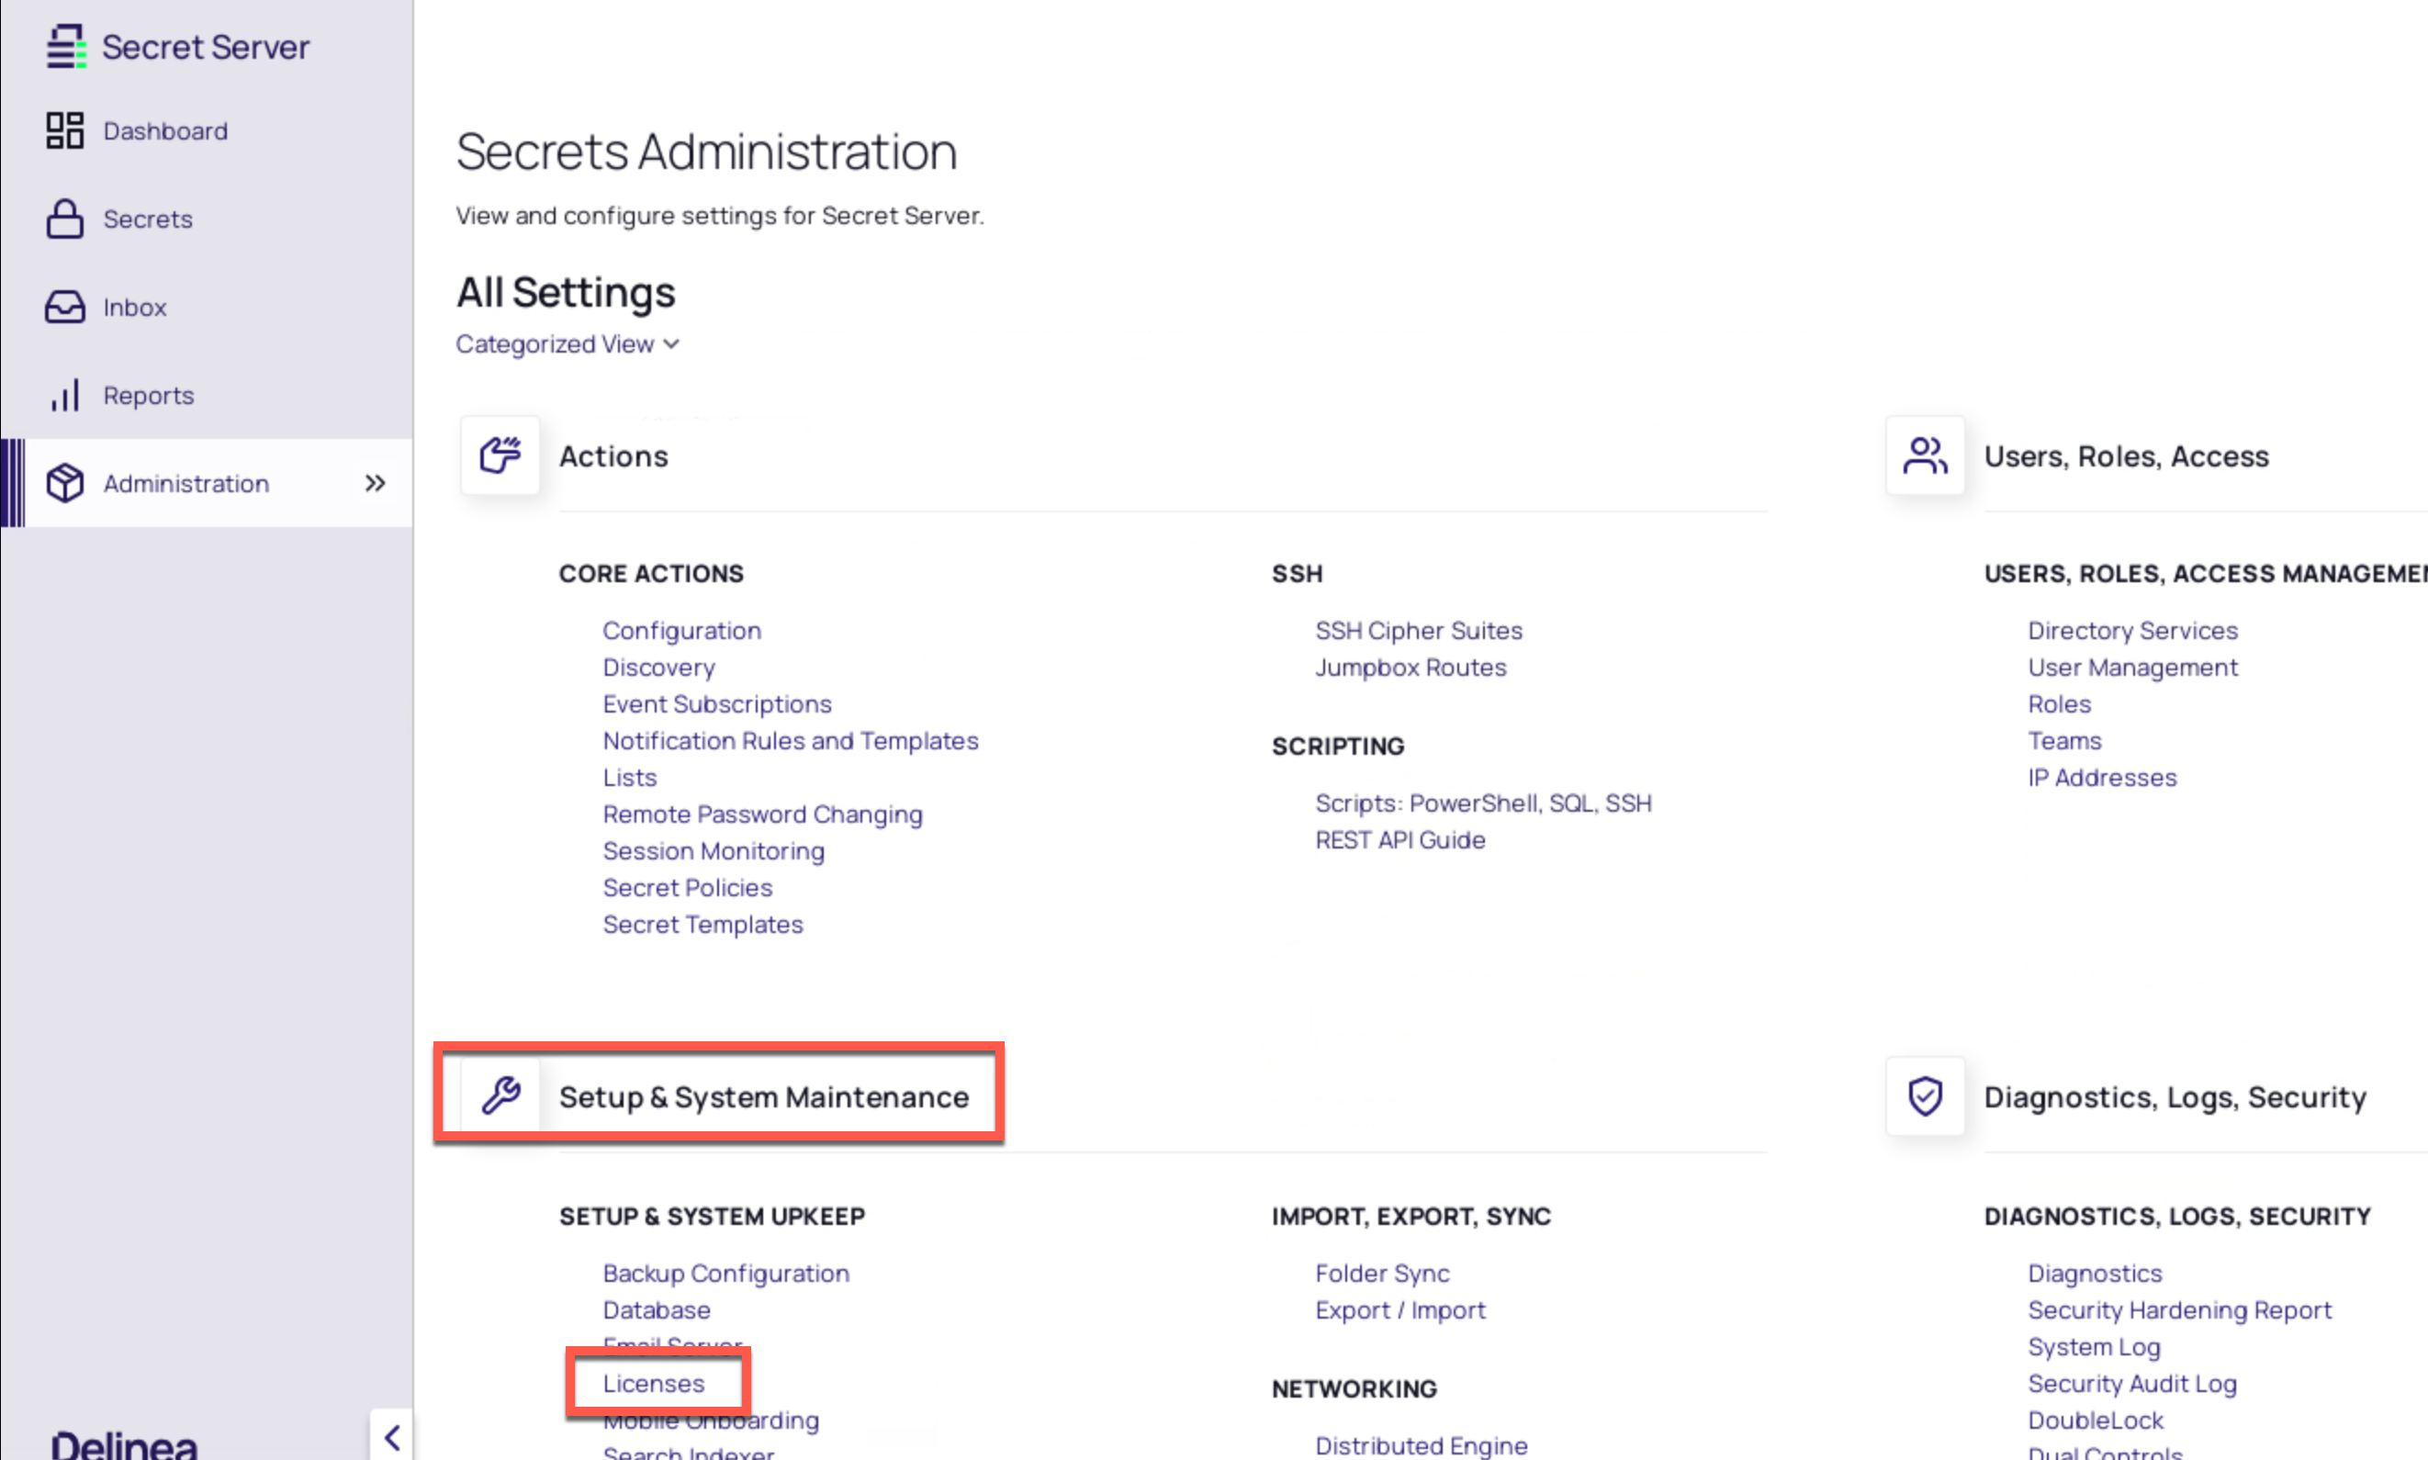Click the Users, Roles, Access heading
This screenshot has width=2428, height=1460.
click(x=2126, y=455)
